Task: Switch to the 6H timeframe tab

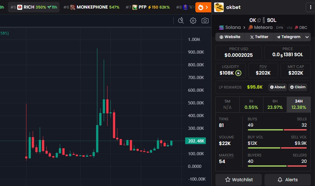Action: (x=275, y=104)
